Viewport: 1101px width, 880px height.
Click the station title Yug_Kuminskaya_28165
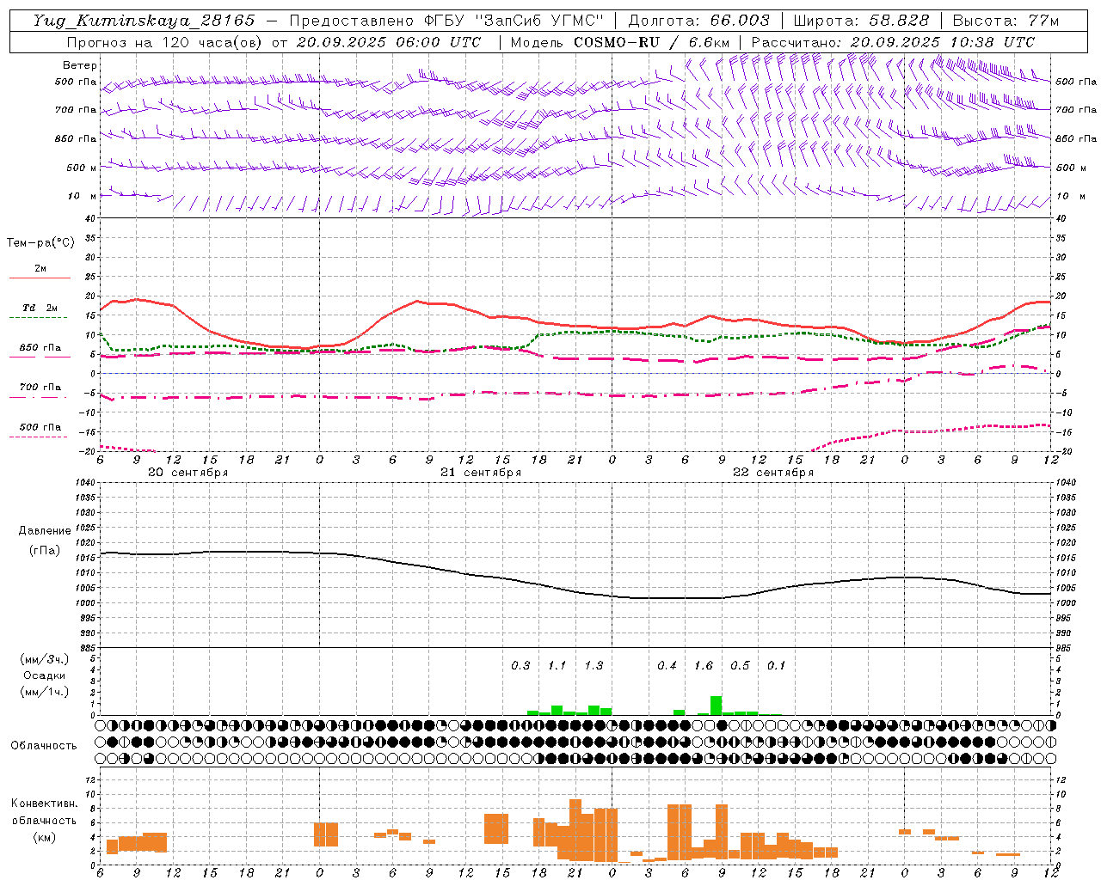(145, 21)
